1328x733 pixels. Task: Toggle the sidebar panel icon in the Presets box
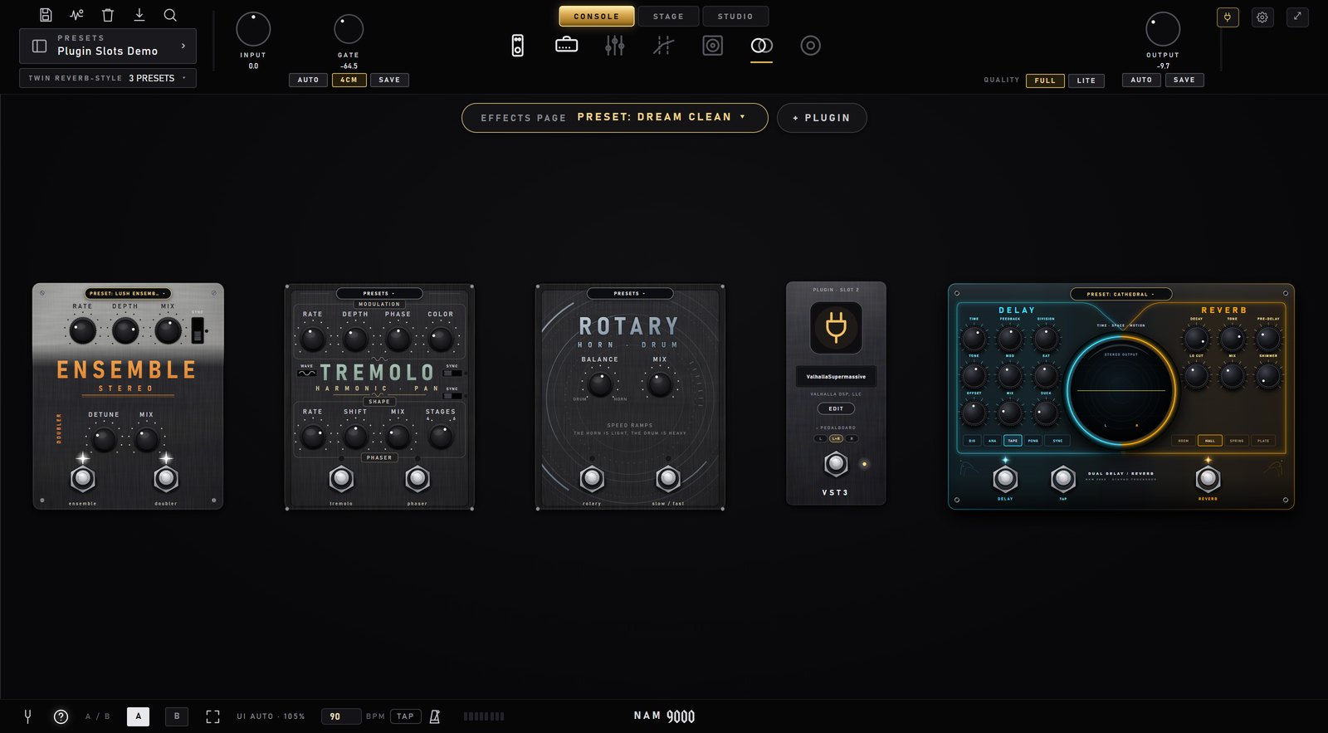click(39, 46)
